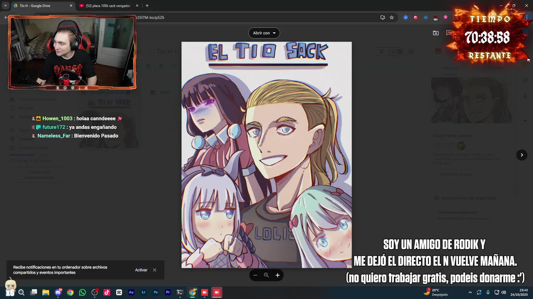Open CapCut from the taskbar

(119, 292)
